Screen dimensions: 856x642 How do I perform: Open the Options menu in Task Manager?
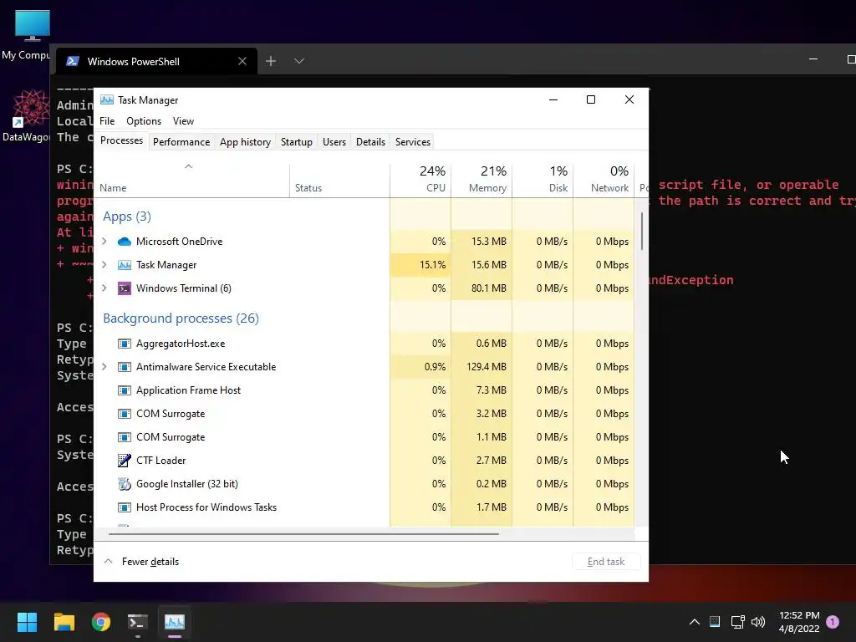pos(144,121)
